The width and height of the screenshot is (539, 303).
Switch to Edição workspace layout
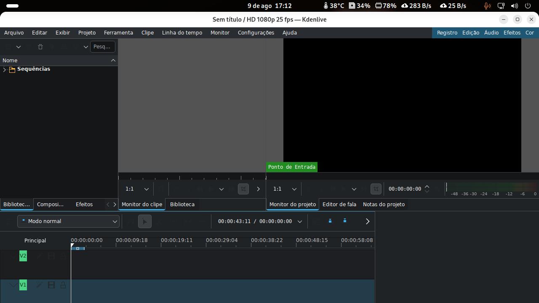[x=471, y=32]
